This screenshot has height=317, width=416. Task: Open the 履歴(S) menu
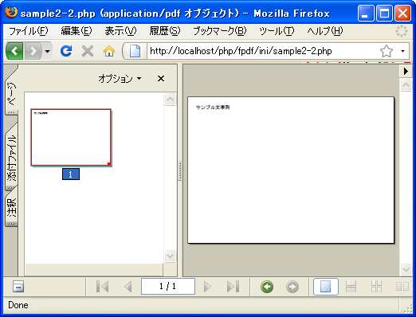[x=165, y=31]
